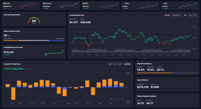Open Bitcoin Dominance info icon
The width and height of the screenshot is (201, 109).
point(153,64)
